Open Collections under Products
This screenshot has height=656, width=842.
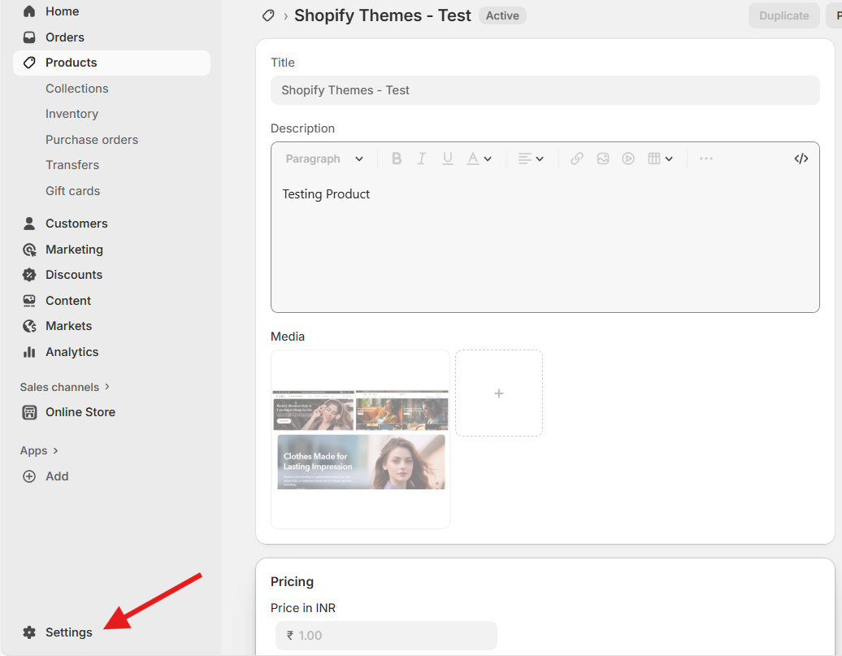[76, 89]
